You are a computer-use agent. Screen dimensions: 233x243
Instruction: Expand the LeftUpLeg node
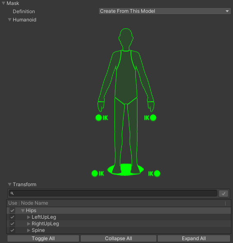click(x=29, y=217)
